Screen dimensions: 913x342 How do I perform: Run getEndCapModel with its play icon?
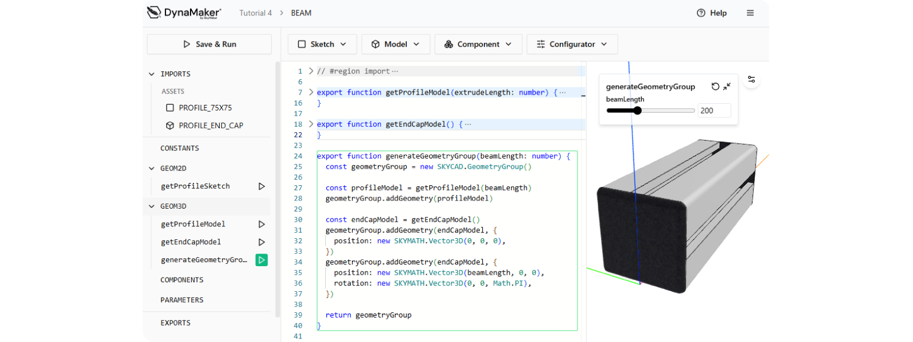(261, 242)
